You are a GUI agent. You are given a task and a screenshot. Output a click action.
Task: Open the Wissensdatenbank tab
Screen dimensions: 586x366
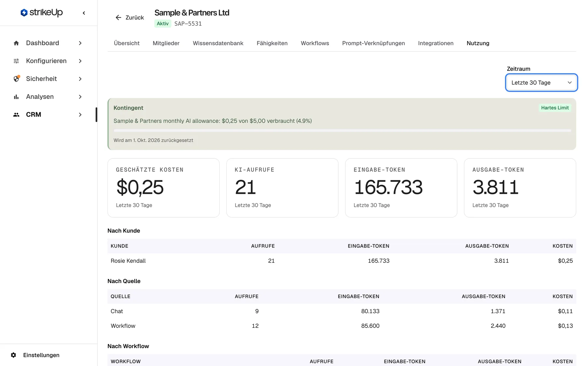218,43
